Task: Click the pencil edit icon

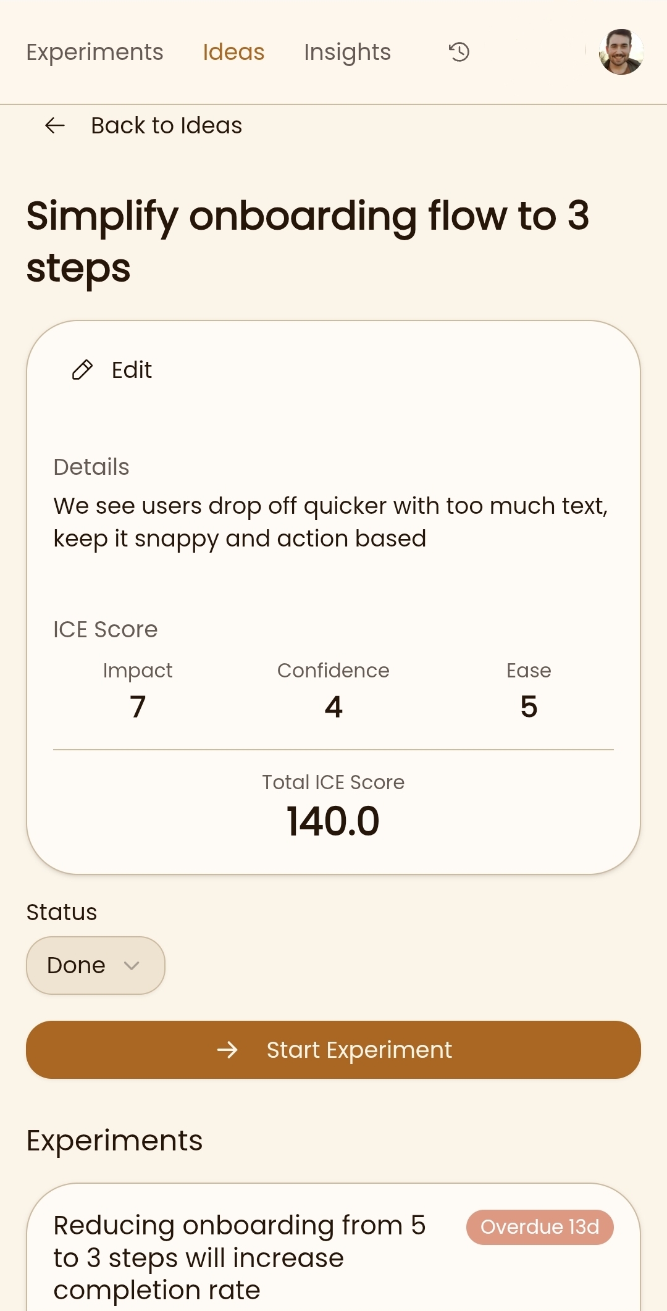Action: click(x=82, y=370)
